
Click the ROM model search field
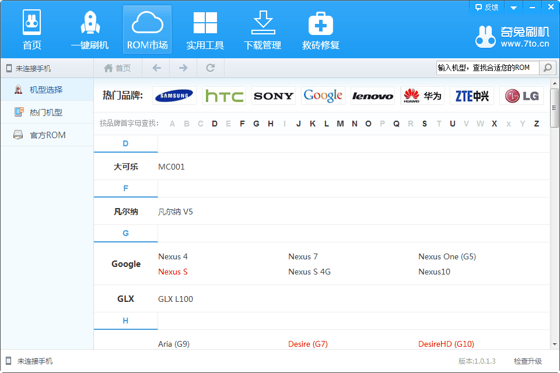pos(487,68)
